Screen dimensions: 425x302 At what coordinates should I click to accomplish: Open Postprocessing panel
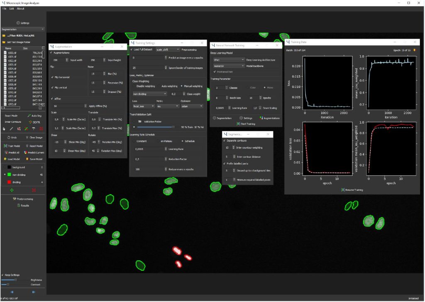click(23, 199)
